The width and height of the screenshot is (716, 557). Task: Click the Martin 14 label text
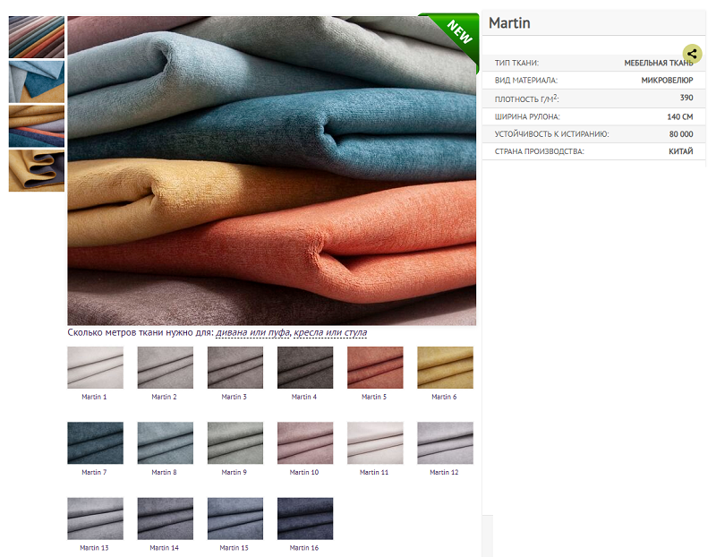pos(164,547)
